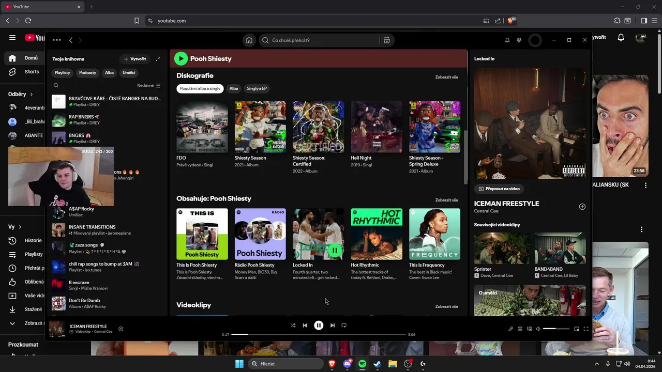
Task: Open YouTube notifications bell
Action: (x=621, y=38)
